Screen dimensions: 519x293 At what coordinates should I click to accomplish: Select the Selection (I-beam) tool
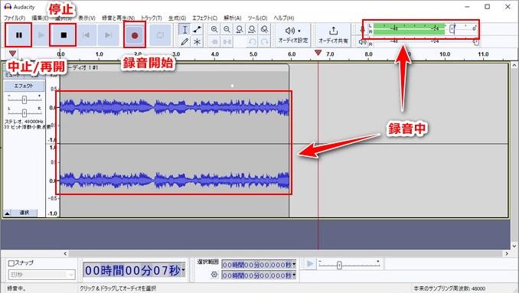tap(184, 29)
